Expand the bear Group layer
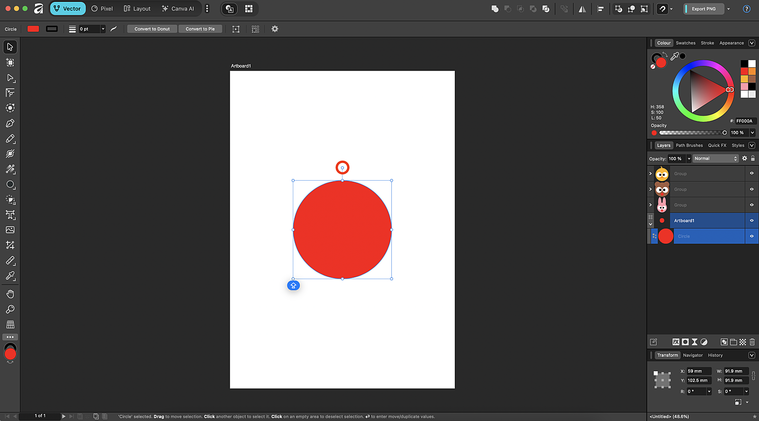 click(650, 189)
